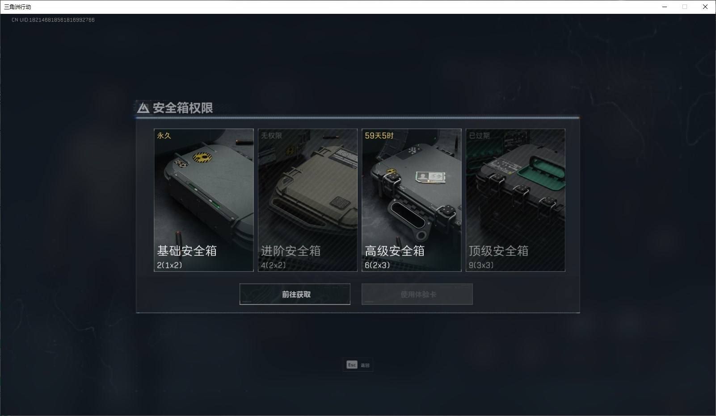
Task: Click the triangle logo beside 安全箱权限
Action: click(143, 108)
